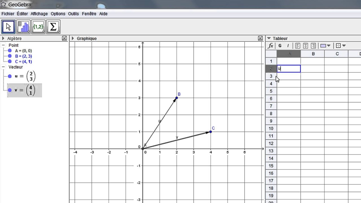Expand the Graphique style bar triangle
361x203 pixels.
[73, 38]
